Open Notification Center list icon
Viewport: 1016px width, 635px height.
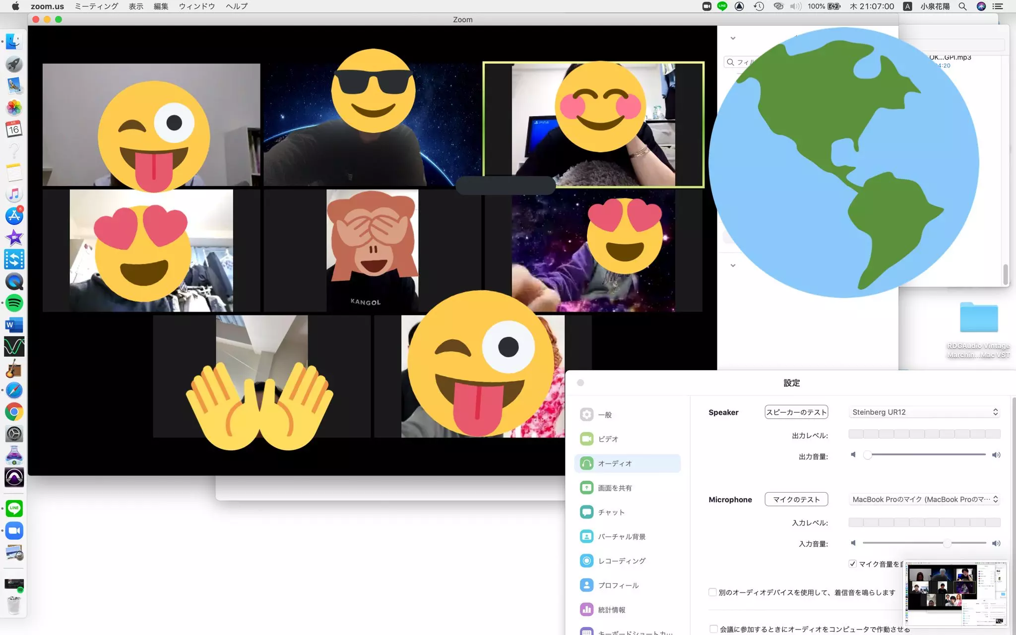point(998,6)
